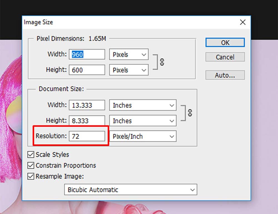Image resolution: width=278 pixels, height=214 pixels.
Task: Click the Image Size dialog title bar
Action: pyautogui.click(x=111, y=22)
